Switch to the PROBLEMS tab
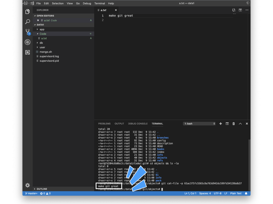This screenshot has width=273, height=204. point(104,124)
